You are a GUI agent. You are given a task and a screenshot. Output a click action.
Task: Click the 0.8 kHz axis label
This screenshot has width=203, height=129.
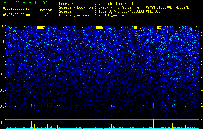tap(3, 90)
